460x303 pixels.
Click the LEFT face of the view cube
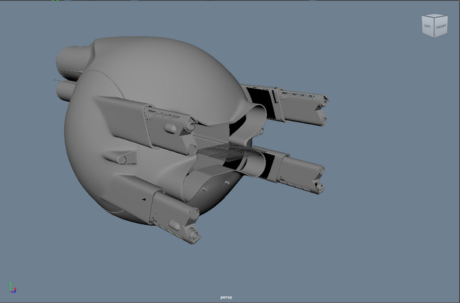tap(428, 26)
